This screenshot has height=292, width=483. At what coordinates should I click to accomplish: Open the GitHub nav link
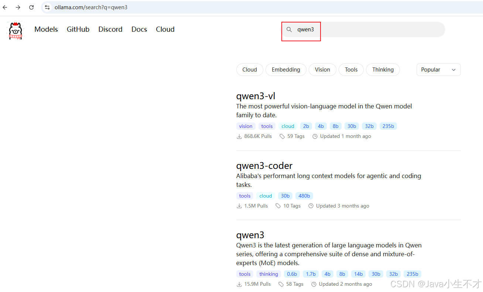78,29
